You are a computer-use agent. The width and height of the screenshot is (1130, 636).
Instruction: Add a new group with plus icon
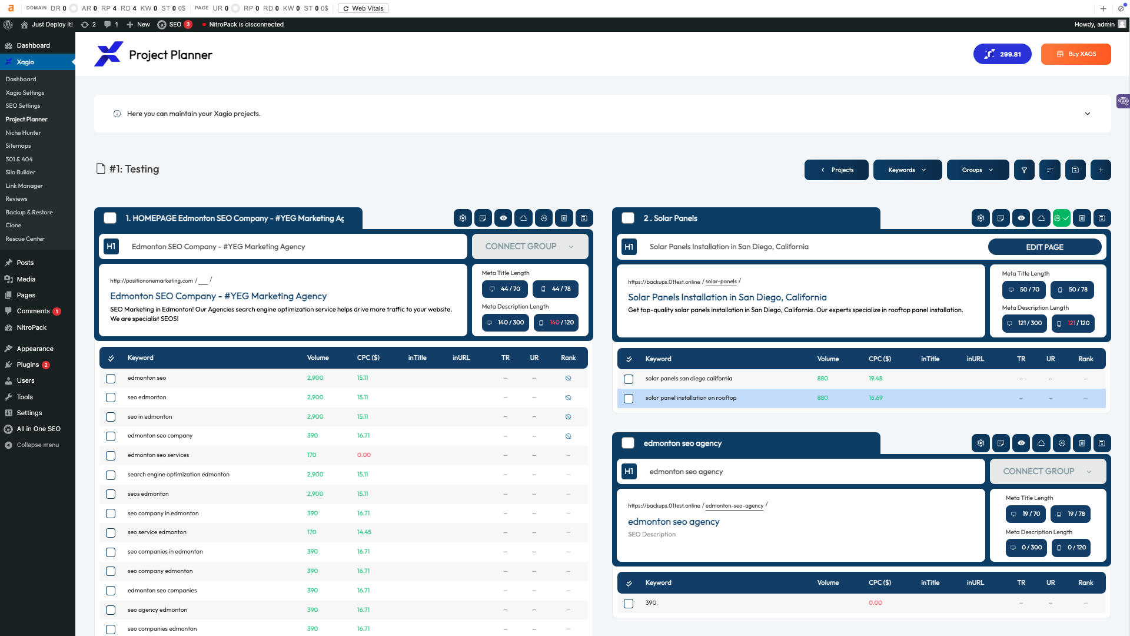click(x=1101, y=170)
